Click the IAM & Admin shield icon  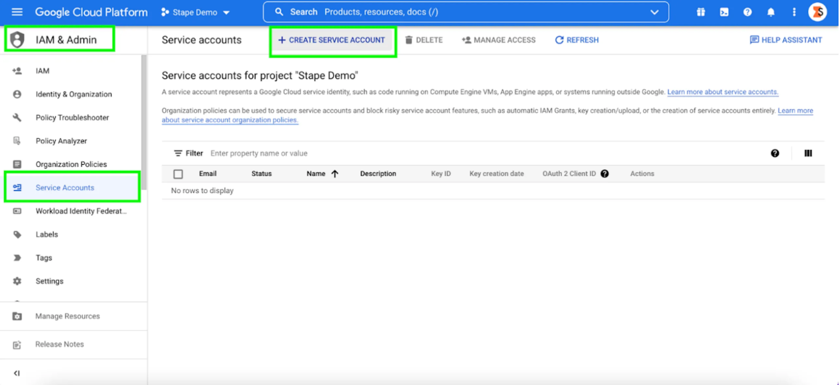click(x=17, y=39)
